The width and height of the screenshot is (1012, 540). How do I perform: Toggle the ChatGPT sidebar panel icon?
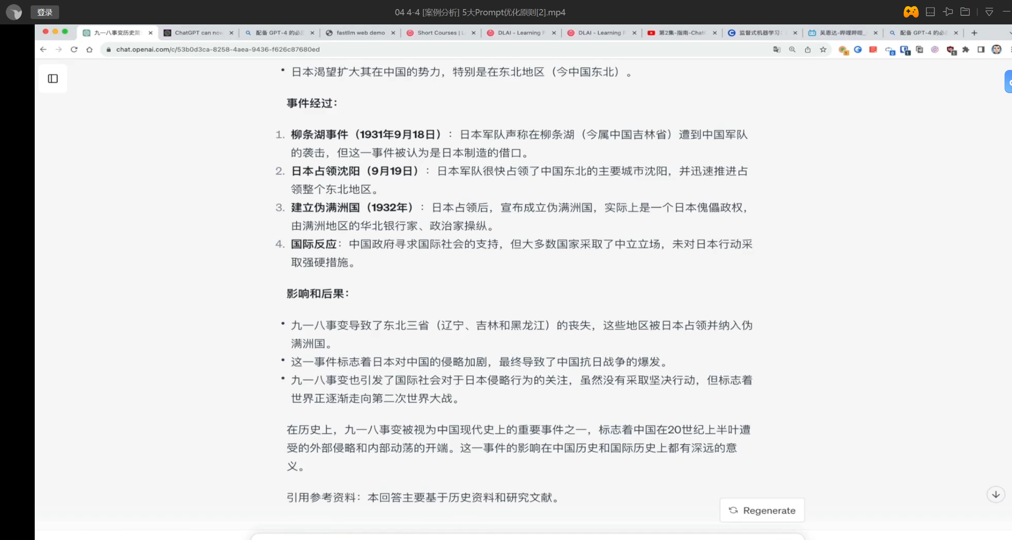click(53, 79)
